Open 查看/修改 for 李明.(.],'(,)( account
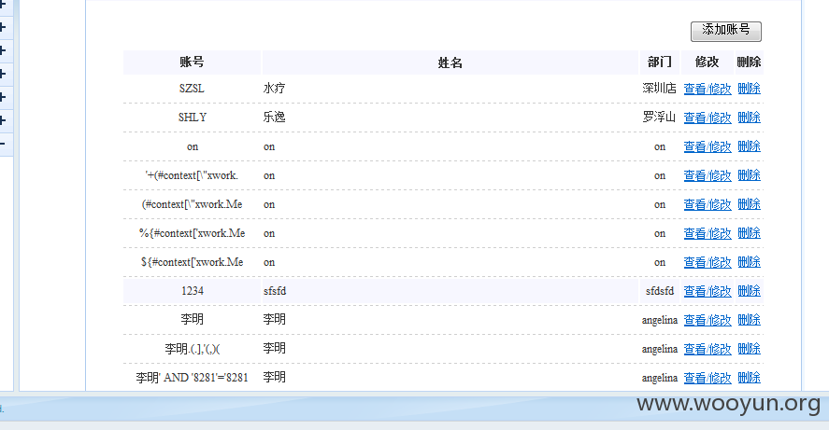Viewport: 829px width, 430px height. (708, 349)
